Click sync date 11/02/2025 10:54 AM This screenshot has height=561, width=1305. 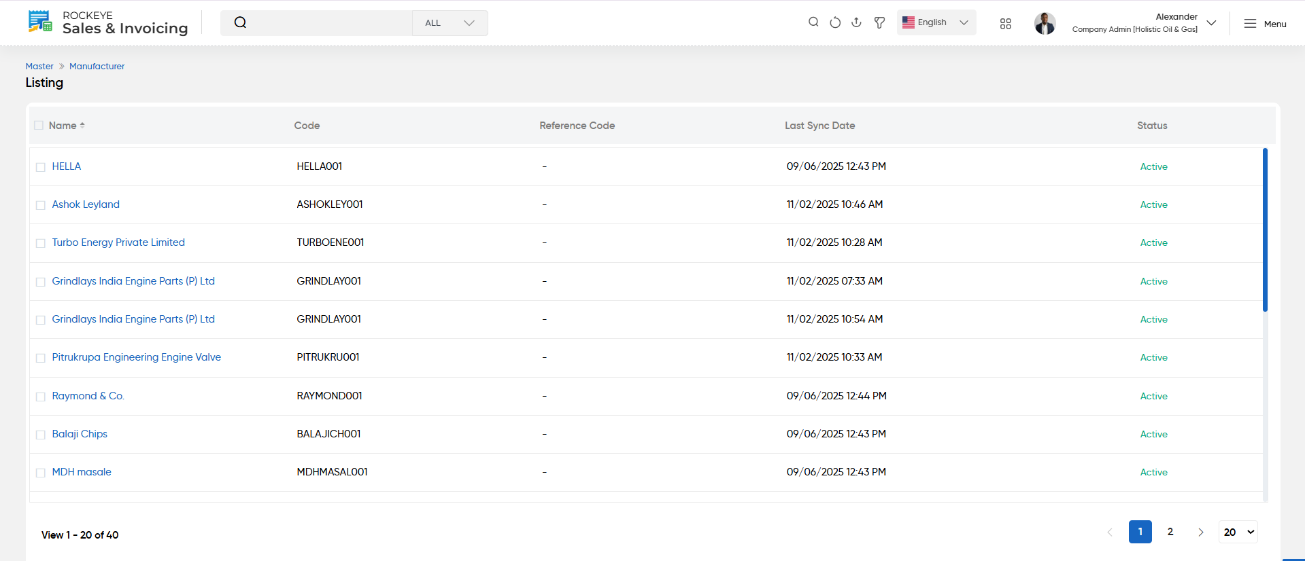coord(835,319)
